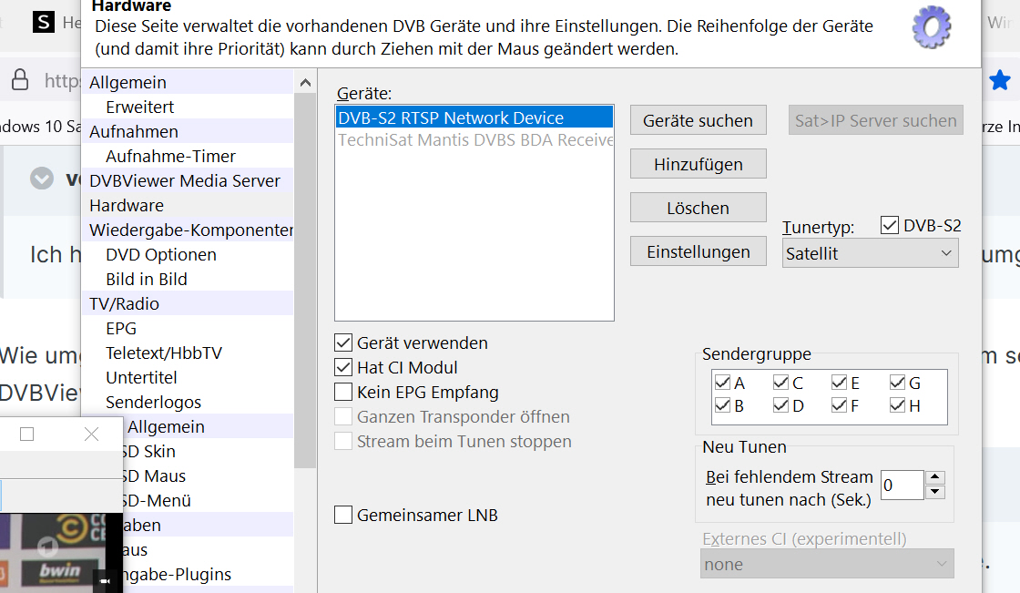1020x593 pixels.
Task: Click the gear icon in Hardware header
Action: 932,26
